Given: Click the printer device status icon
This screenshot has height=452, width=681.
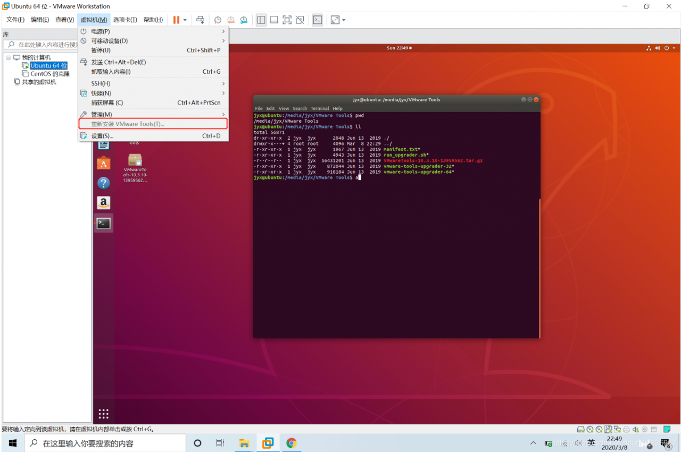Looking at the screenshot, I should 626,429.
